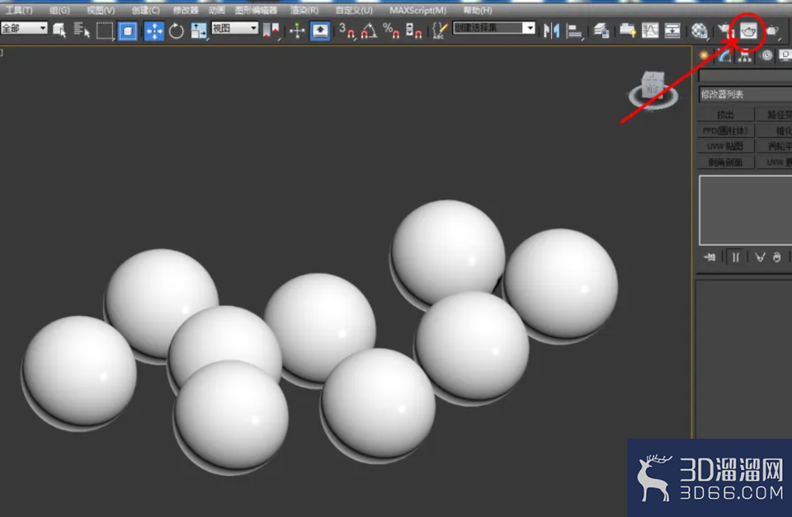Click the Mirror tool icon
Viewport: 792px width, 517px height.
point(552,31)
